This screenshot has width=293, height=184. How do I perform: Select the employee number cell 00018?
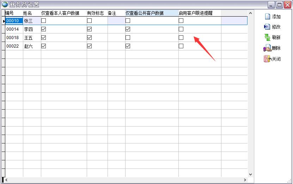13,38
